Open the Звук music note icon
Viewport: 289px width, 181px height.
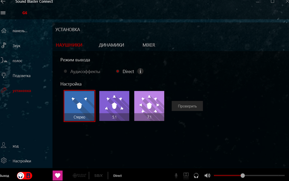(x=4, y=45)
